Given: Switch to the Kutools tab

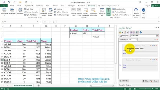Looking at the screenshot, I should (x=81, y=6).
